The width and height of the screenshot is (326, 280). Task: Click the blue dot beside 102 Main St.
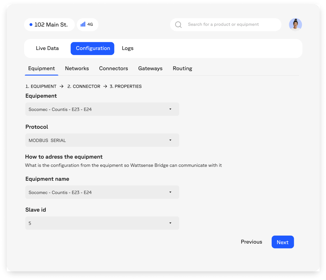31,25
